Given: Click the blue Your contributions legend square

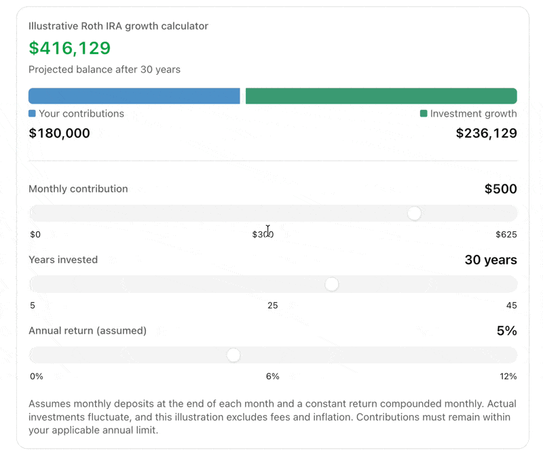Looking at the screenshot, I should click(32, 113).
